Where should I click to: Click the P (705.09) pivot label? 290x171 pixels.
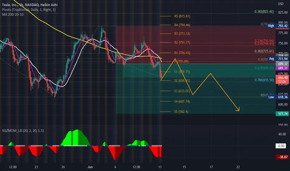(x=181, y=61)
